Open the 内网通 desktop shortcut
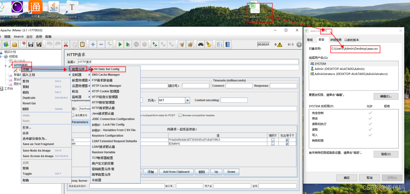The width and height of the screenshot is (410, 194). pyautogui.click(x=35, y=10)
